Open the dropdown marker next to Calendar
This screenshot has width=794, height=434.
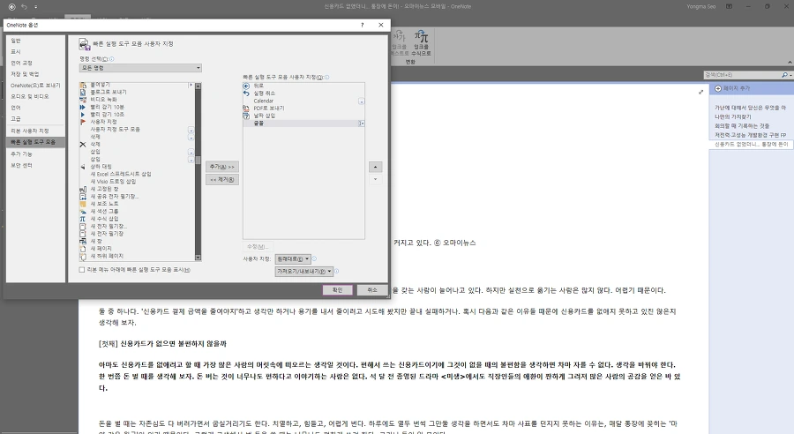(361, 101)
